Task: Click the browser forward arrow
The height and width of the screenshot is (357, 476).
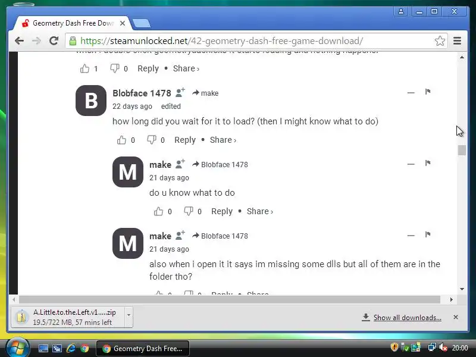Action: (x=36, y=40)
